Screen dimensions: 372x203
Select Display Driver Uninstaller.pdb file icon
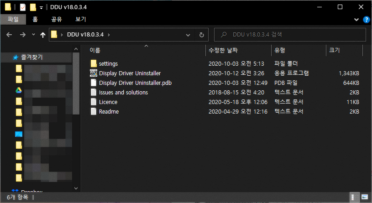(x=94, y=83)
